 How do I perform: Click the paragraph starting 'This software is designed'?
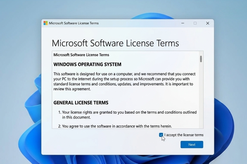coord(124,81)
